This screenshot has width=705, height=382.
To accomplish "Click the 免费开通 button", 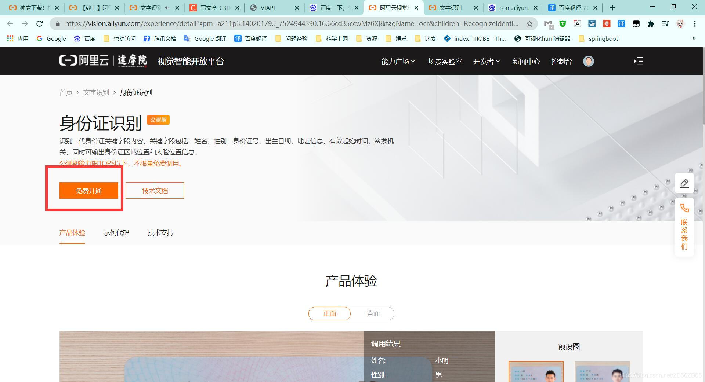I will coord(89,191).
